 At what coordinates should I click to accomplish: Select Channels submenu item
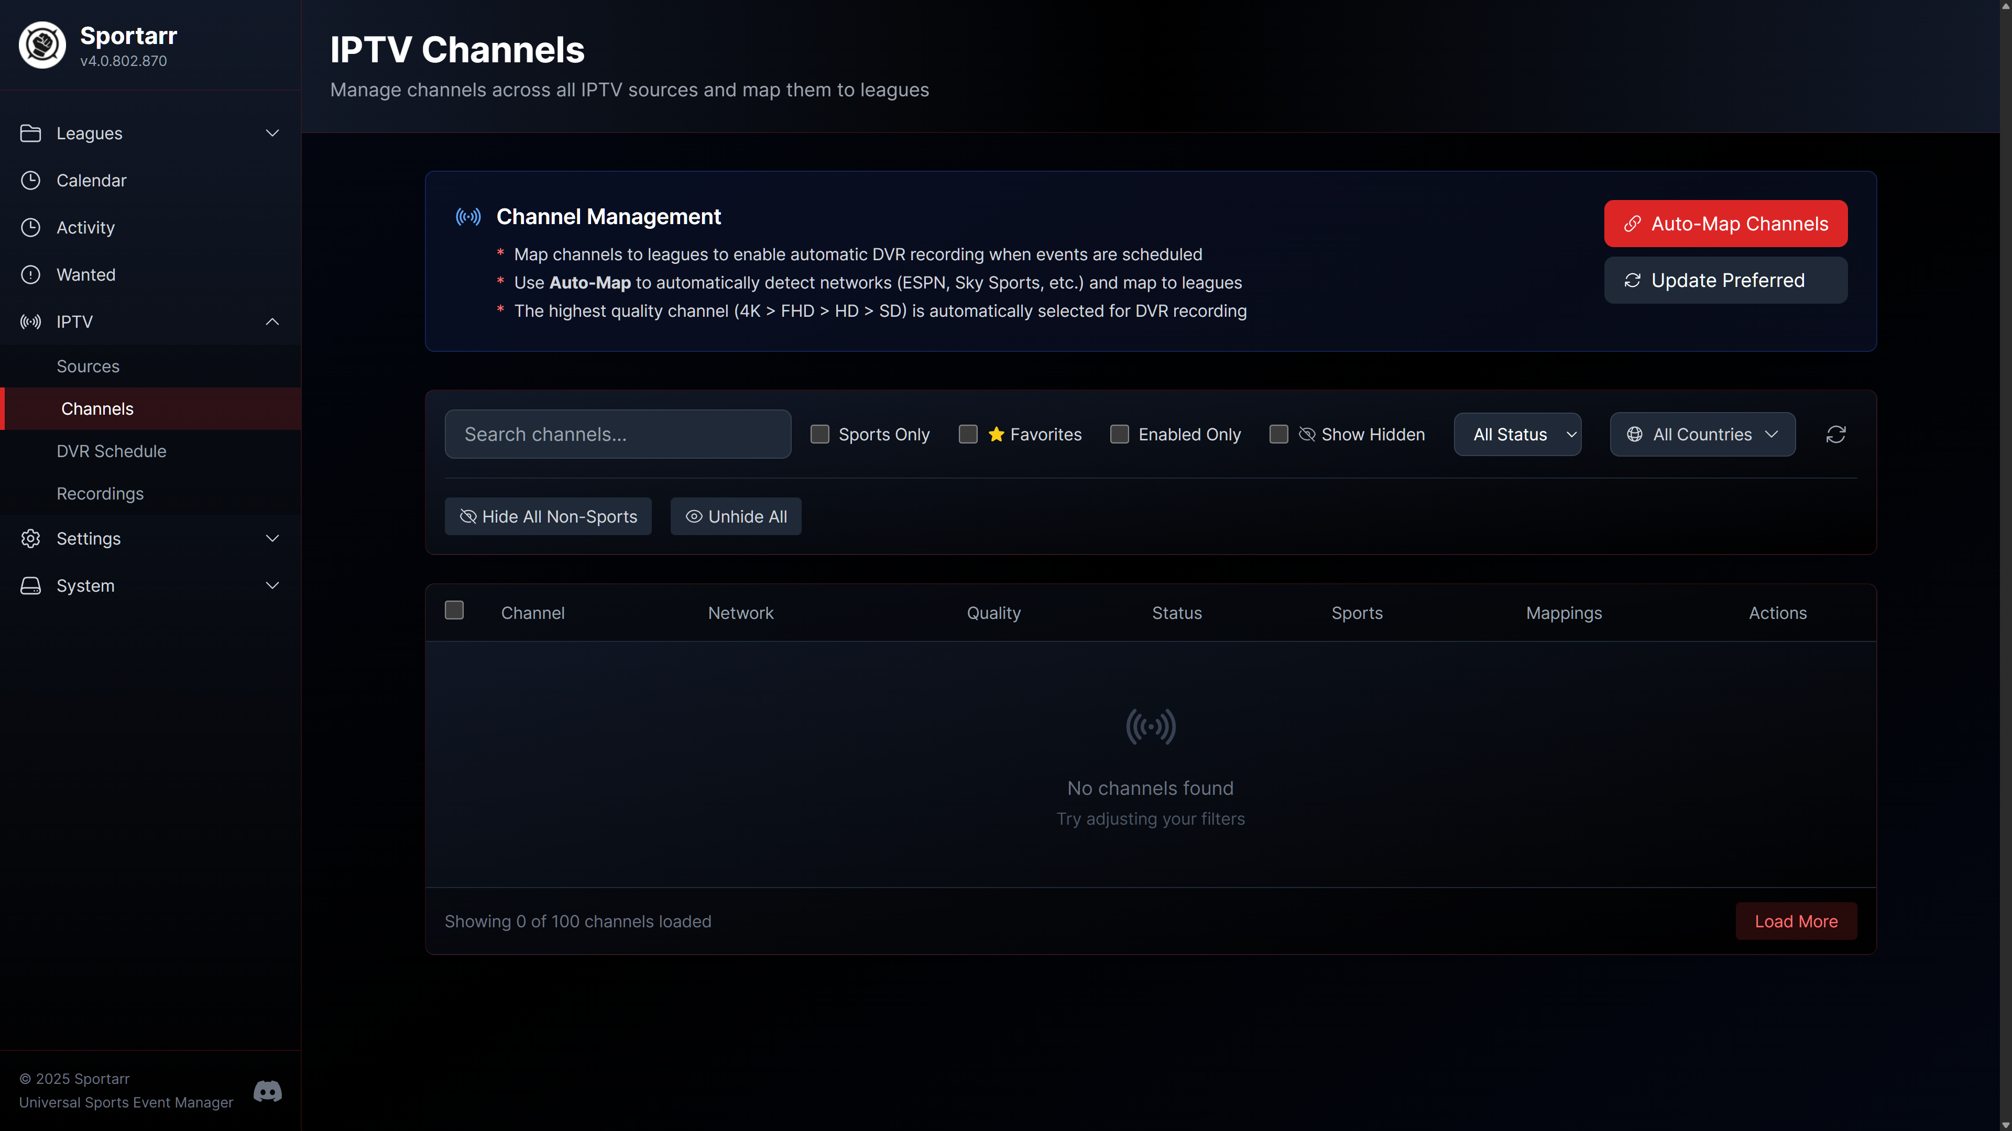(151, 408)
